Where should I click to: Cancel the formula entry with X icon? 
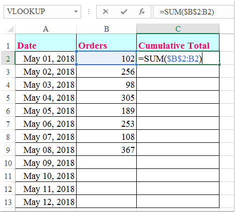point(106,12)
